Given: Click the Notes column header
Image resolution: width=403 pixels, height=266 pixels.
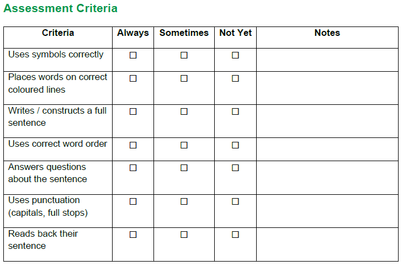Looking at the screenshot, I should point(327,33).
